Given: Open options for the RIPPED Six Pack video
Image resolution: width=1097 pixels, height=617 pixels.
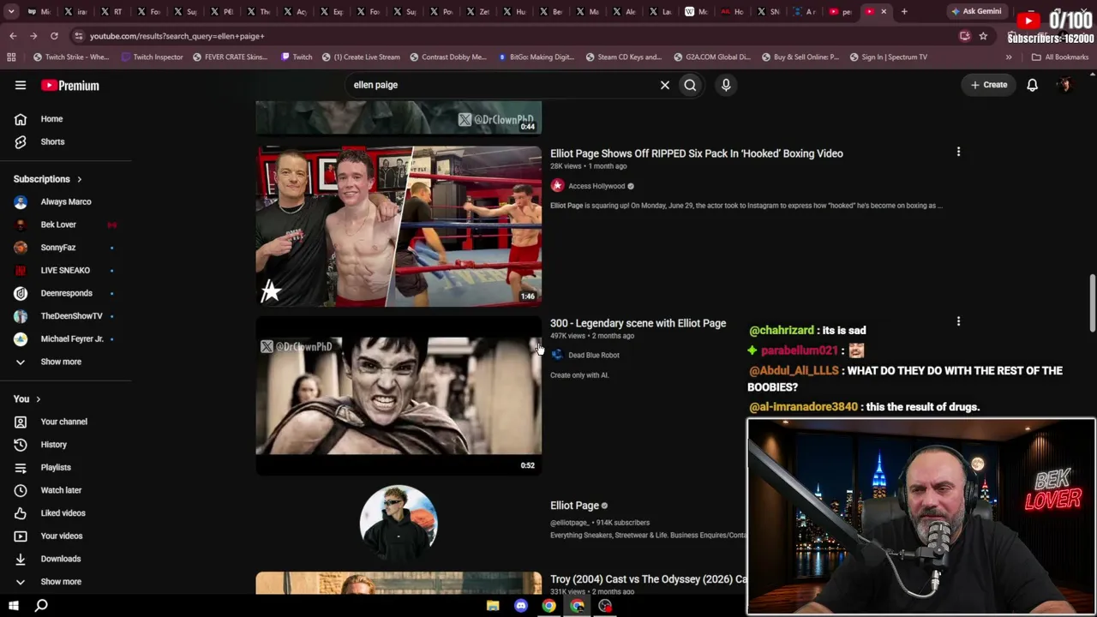Looking at the screenshot, I should pyautogui.click(x=958, y=152).
